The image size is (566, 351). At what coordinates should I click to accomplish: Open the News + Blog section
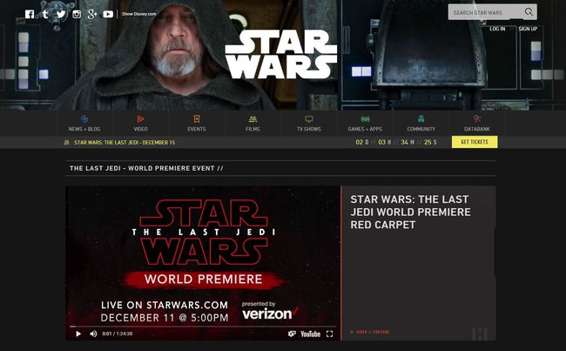[x=84, y=123]
